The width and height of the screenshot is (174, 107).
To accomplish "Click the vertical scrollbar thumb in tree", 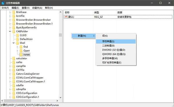I will coord(61,35).
